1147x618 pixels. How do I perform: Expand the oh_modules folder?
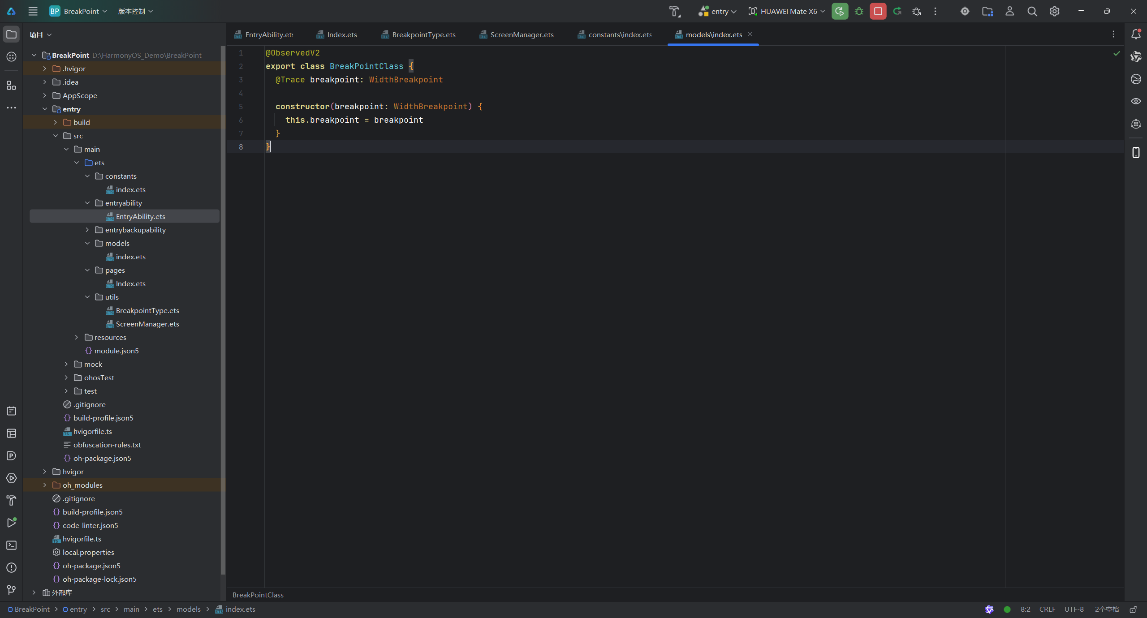pos(44,485)
